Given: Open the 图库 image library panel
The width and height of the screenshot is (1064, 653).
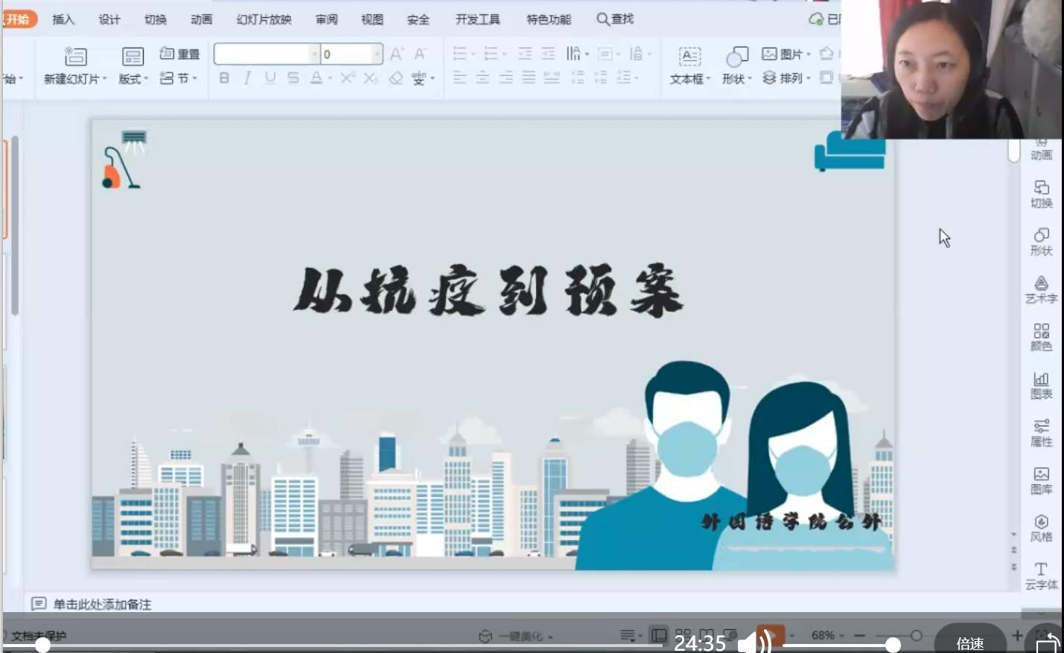Looking at the screenshot, I should click(x=1041, y=480).
